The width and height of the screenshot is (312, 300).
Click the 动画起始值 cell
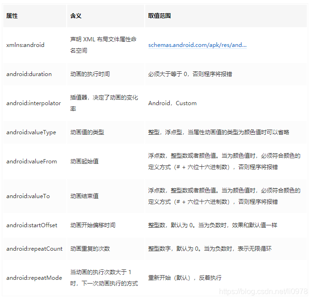[x=106, y=161]
